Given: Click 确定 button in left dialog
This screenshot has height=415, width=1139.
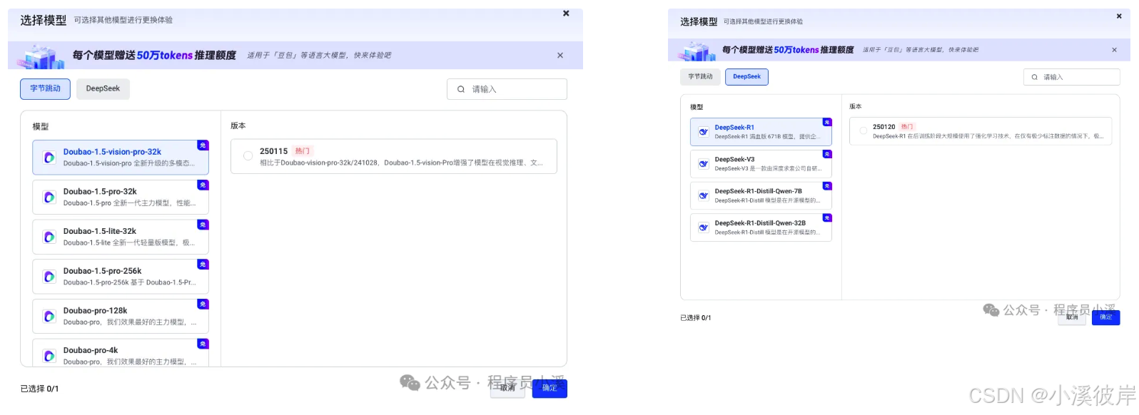Looking at the screenshot, I should [550, 388].
